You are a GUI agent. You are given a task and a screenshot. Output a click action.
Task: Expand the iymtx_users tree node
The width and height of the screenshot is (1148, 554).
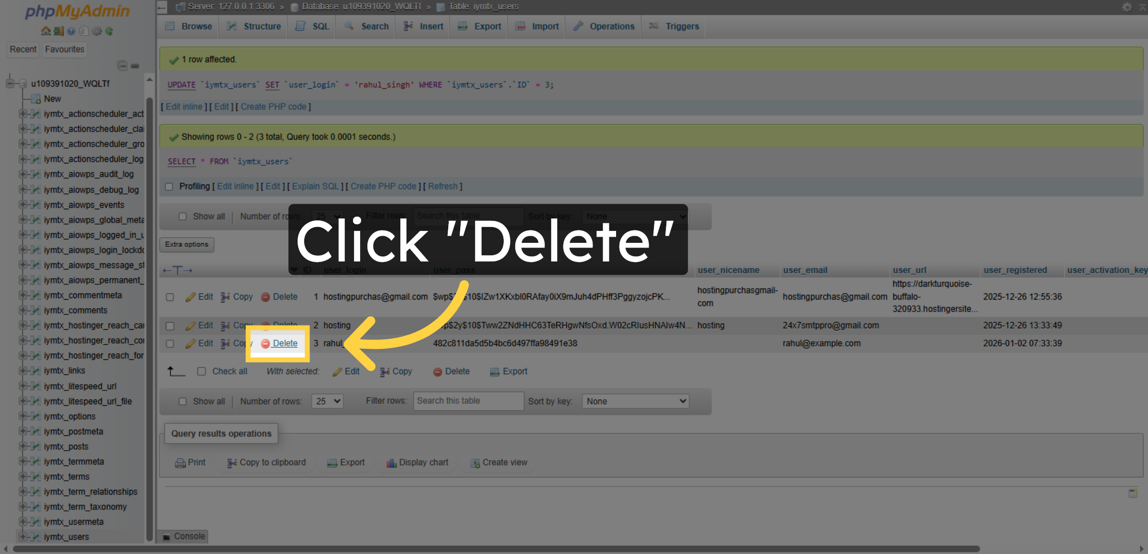point(23,537)
